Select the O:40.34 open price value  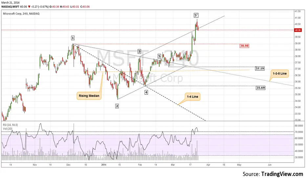54,7
